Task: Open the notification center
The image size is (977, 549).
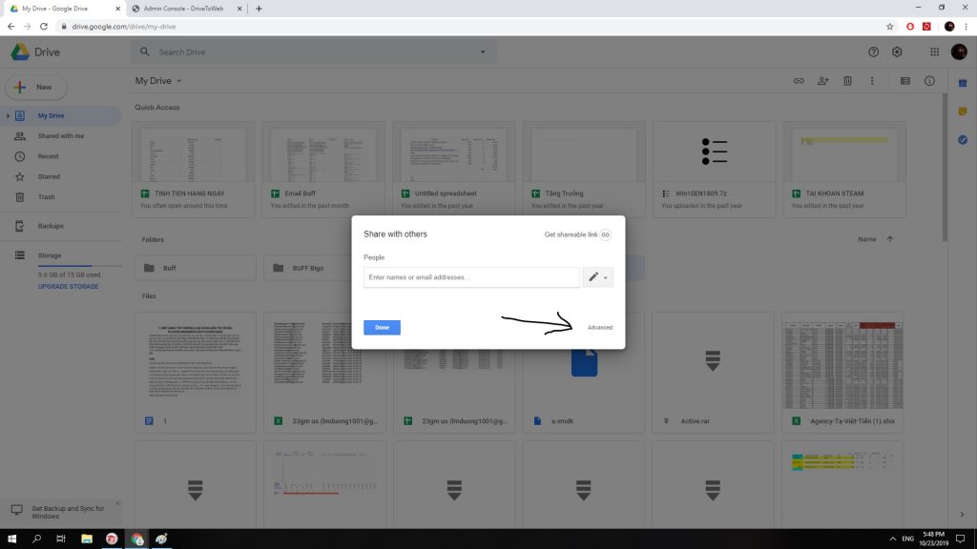Action: click(961, 539)
